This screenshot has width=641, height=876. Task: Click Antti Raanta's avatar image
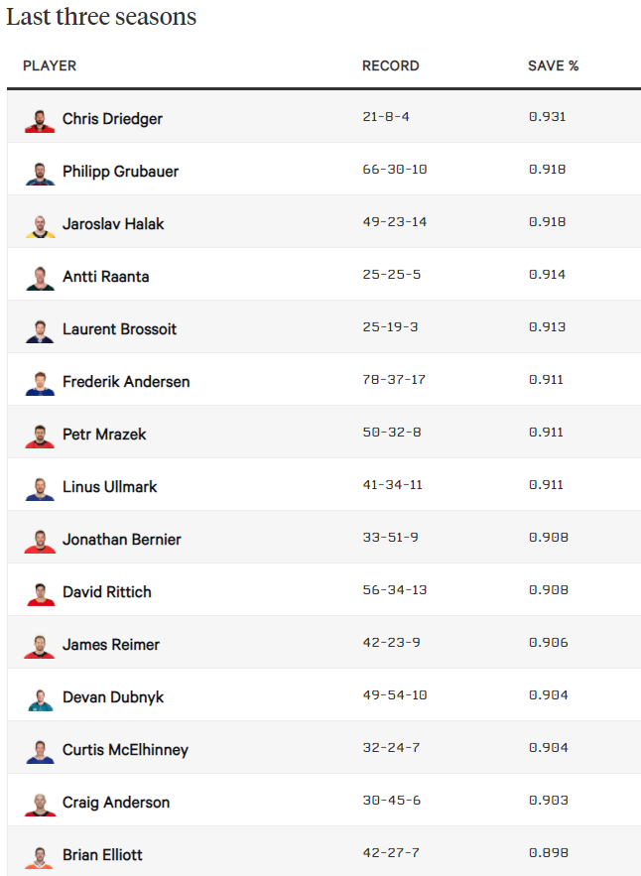point(40,279)
